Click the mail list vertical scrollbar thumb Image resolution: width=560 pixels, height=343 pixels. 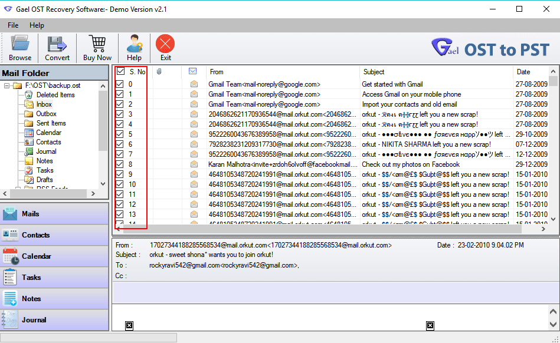(554, 81)
